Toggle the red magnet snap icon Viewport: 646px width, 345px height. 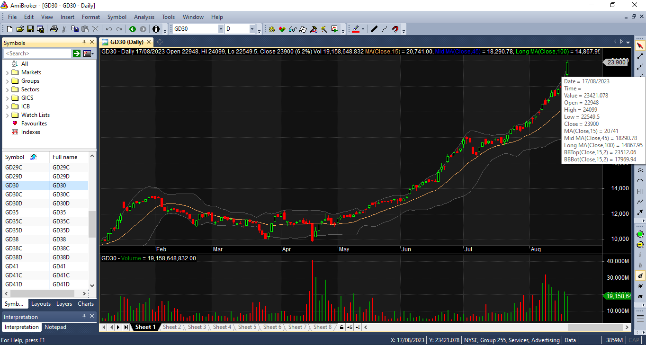click(x=395, y=29)
